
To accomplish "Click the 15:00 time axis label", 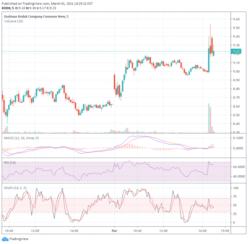I will (225, 231).
